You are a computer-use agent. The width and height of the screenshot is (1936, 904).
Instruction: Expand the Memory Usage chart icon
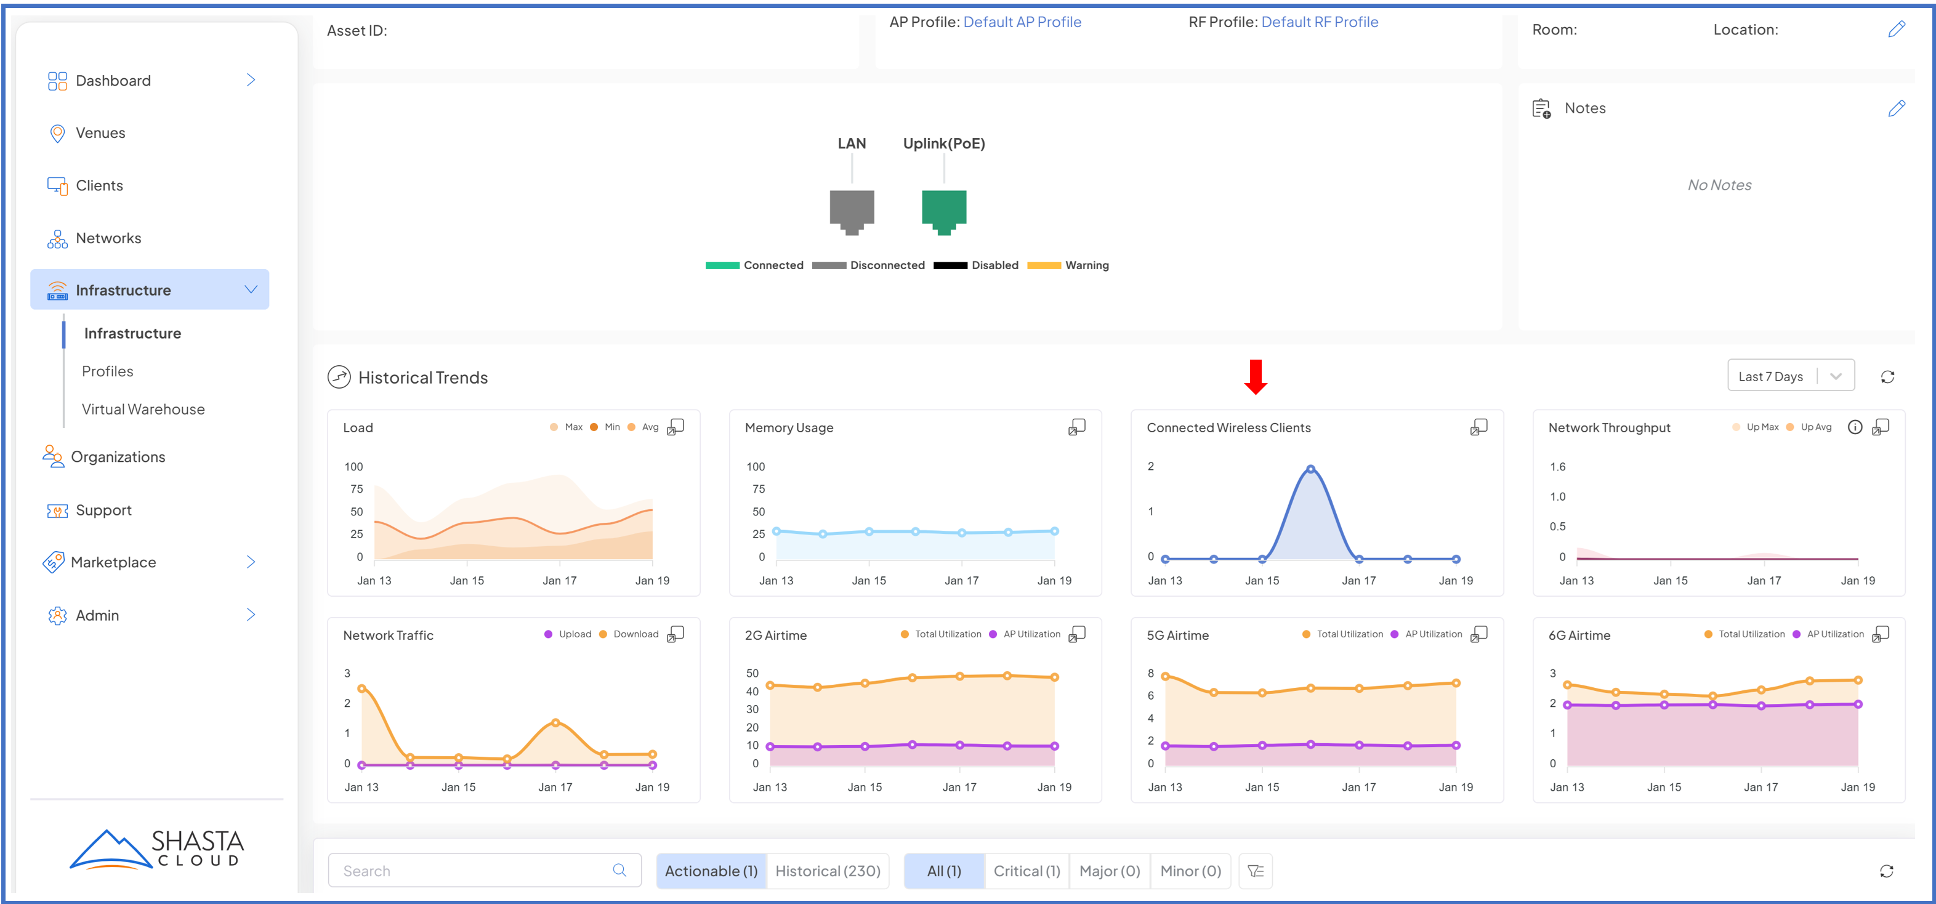pos(1076,427)
